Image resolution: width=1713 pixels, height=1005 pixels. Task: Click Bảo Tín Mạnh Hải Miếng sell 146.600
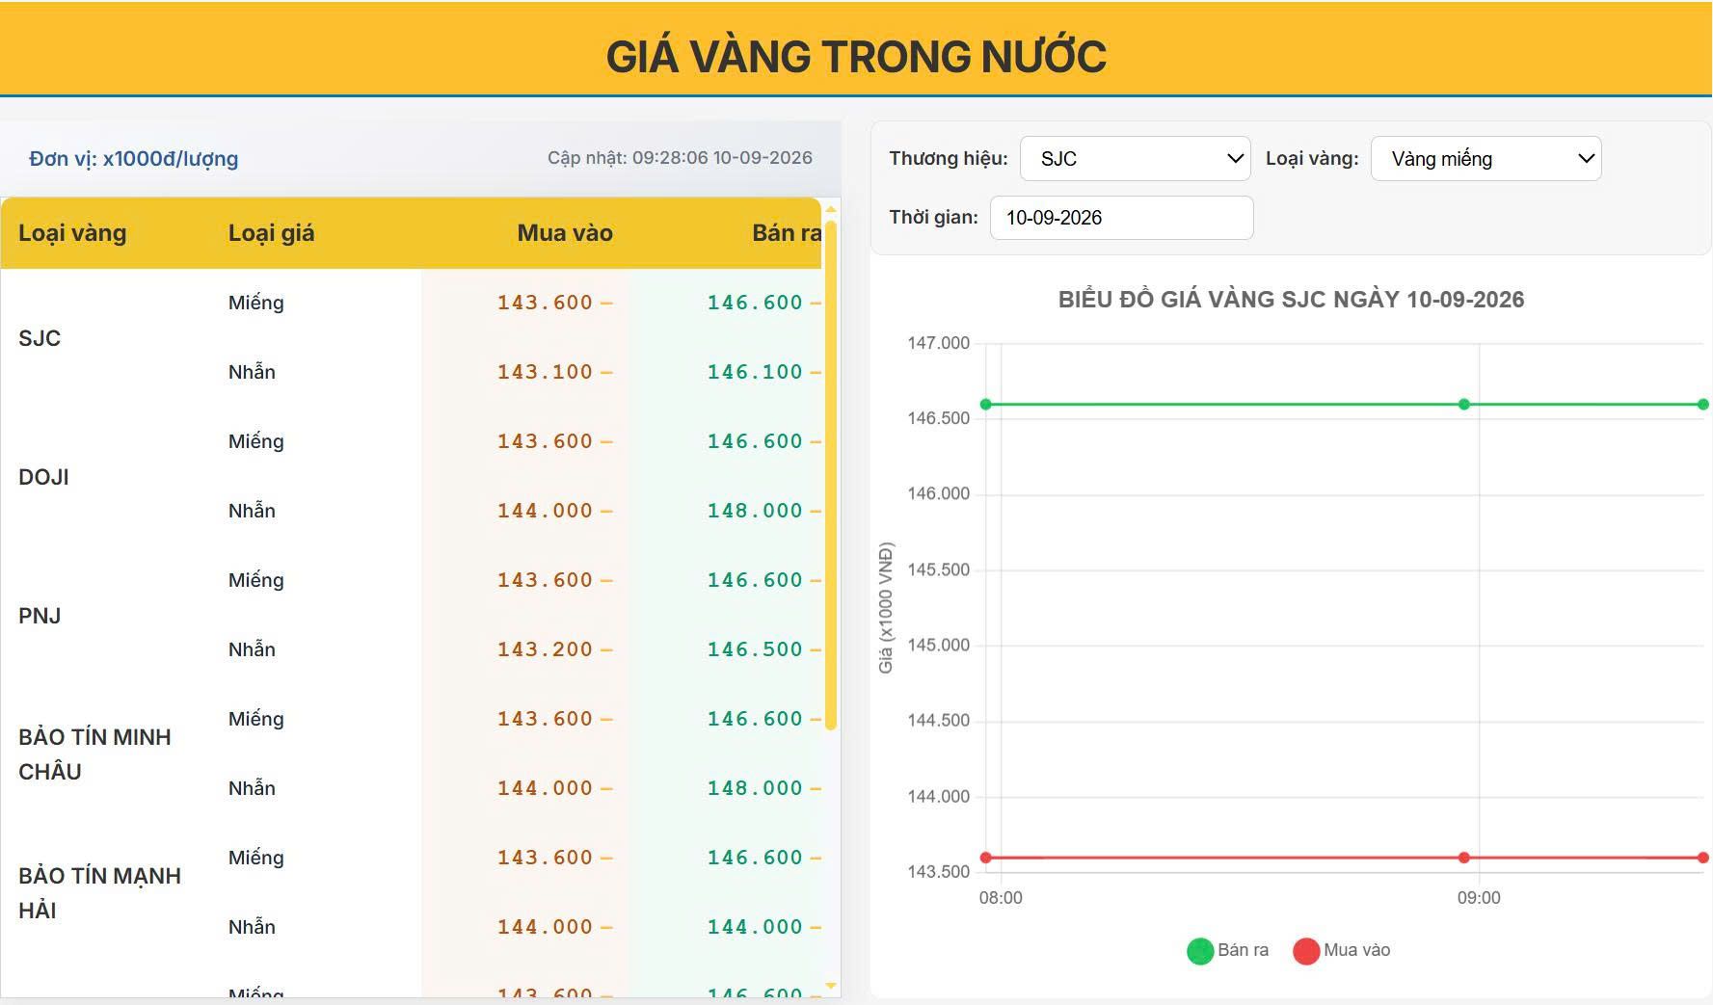(755, 858)
